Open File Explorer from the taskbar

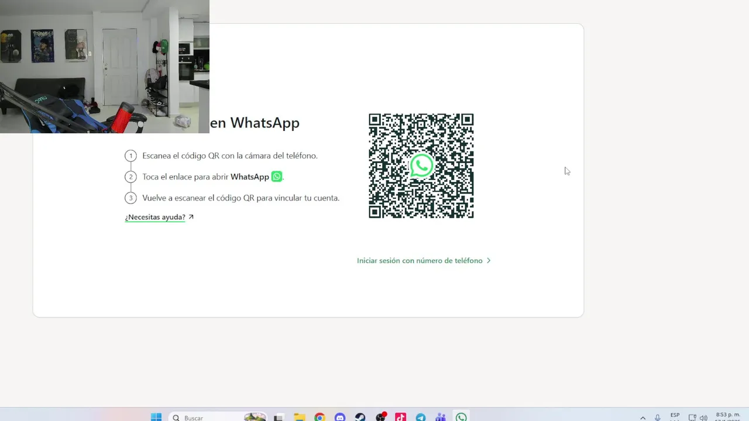[300, 417]
